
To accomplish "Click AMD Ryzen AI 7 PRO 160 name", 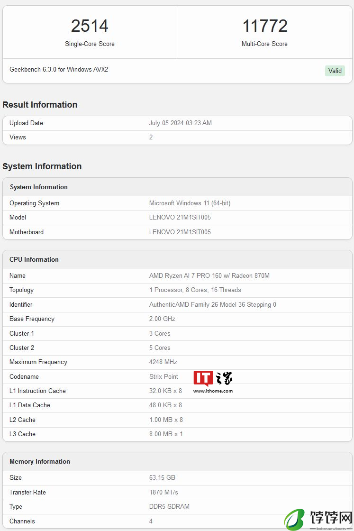I will tap(209, 275).
